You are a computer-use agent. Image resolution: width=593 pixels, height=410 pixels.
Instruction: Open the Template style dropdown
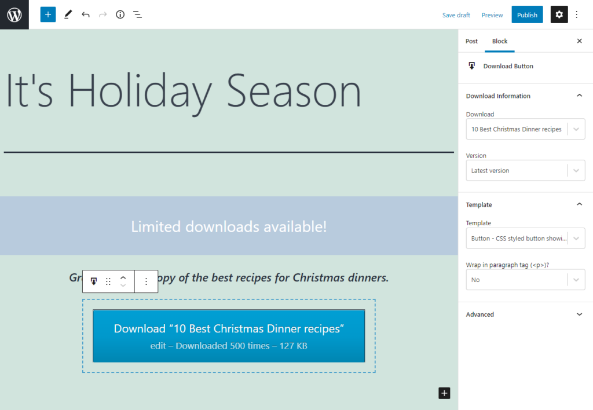(x=525, y=238)
